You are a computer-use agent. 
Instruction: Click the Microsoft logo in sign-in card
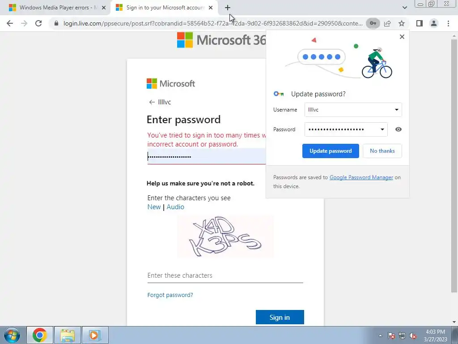click(x=170, y=84)
